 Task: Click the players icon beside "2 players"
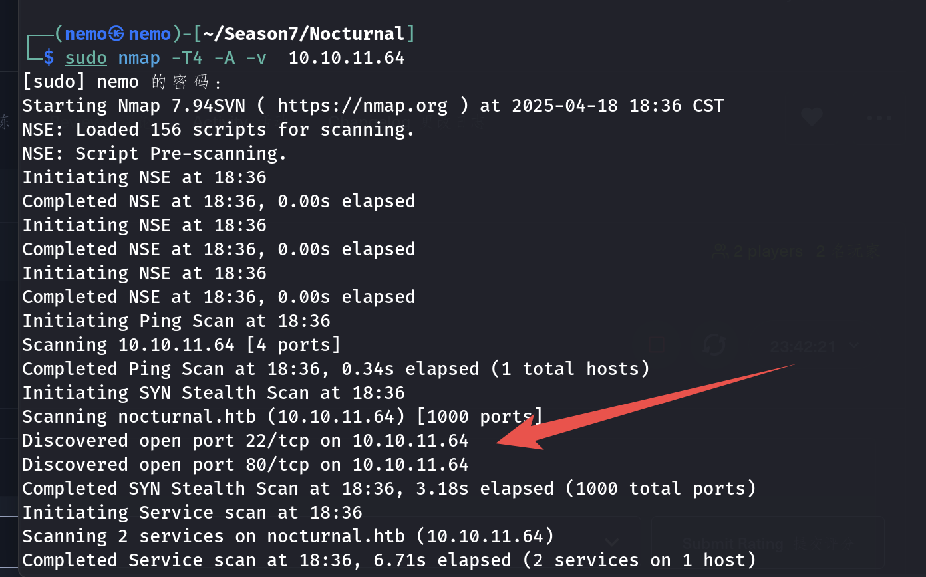[720, 251]
